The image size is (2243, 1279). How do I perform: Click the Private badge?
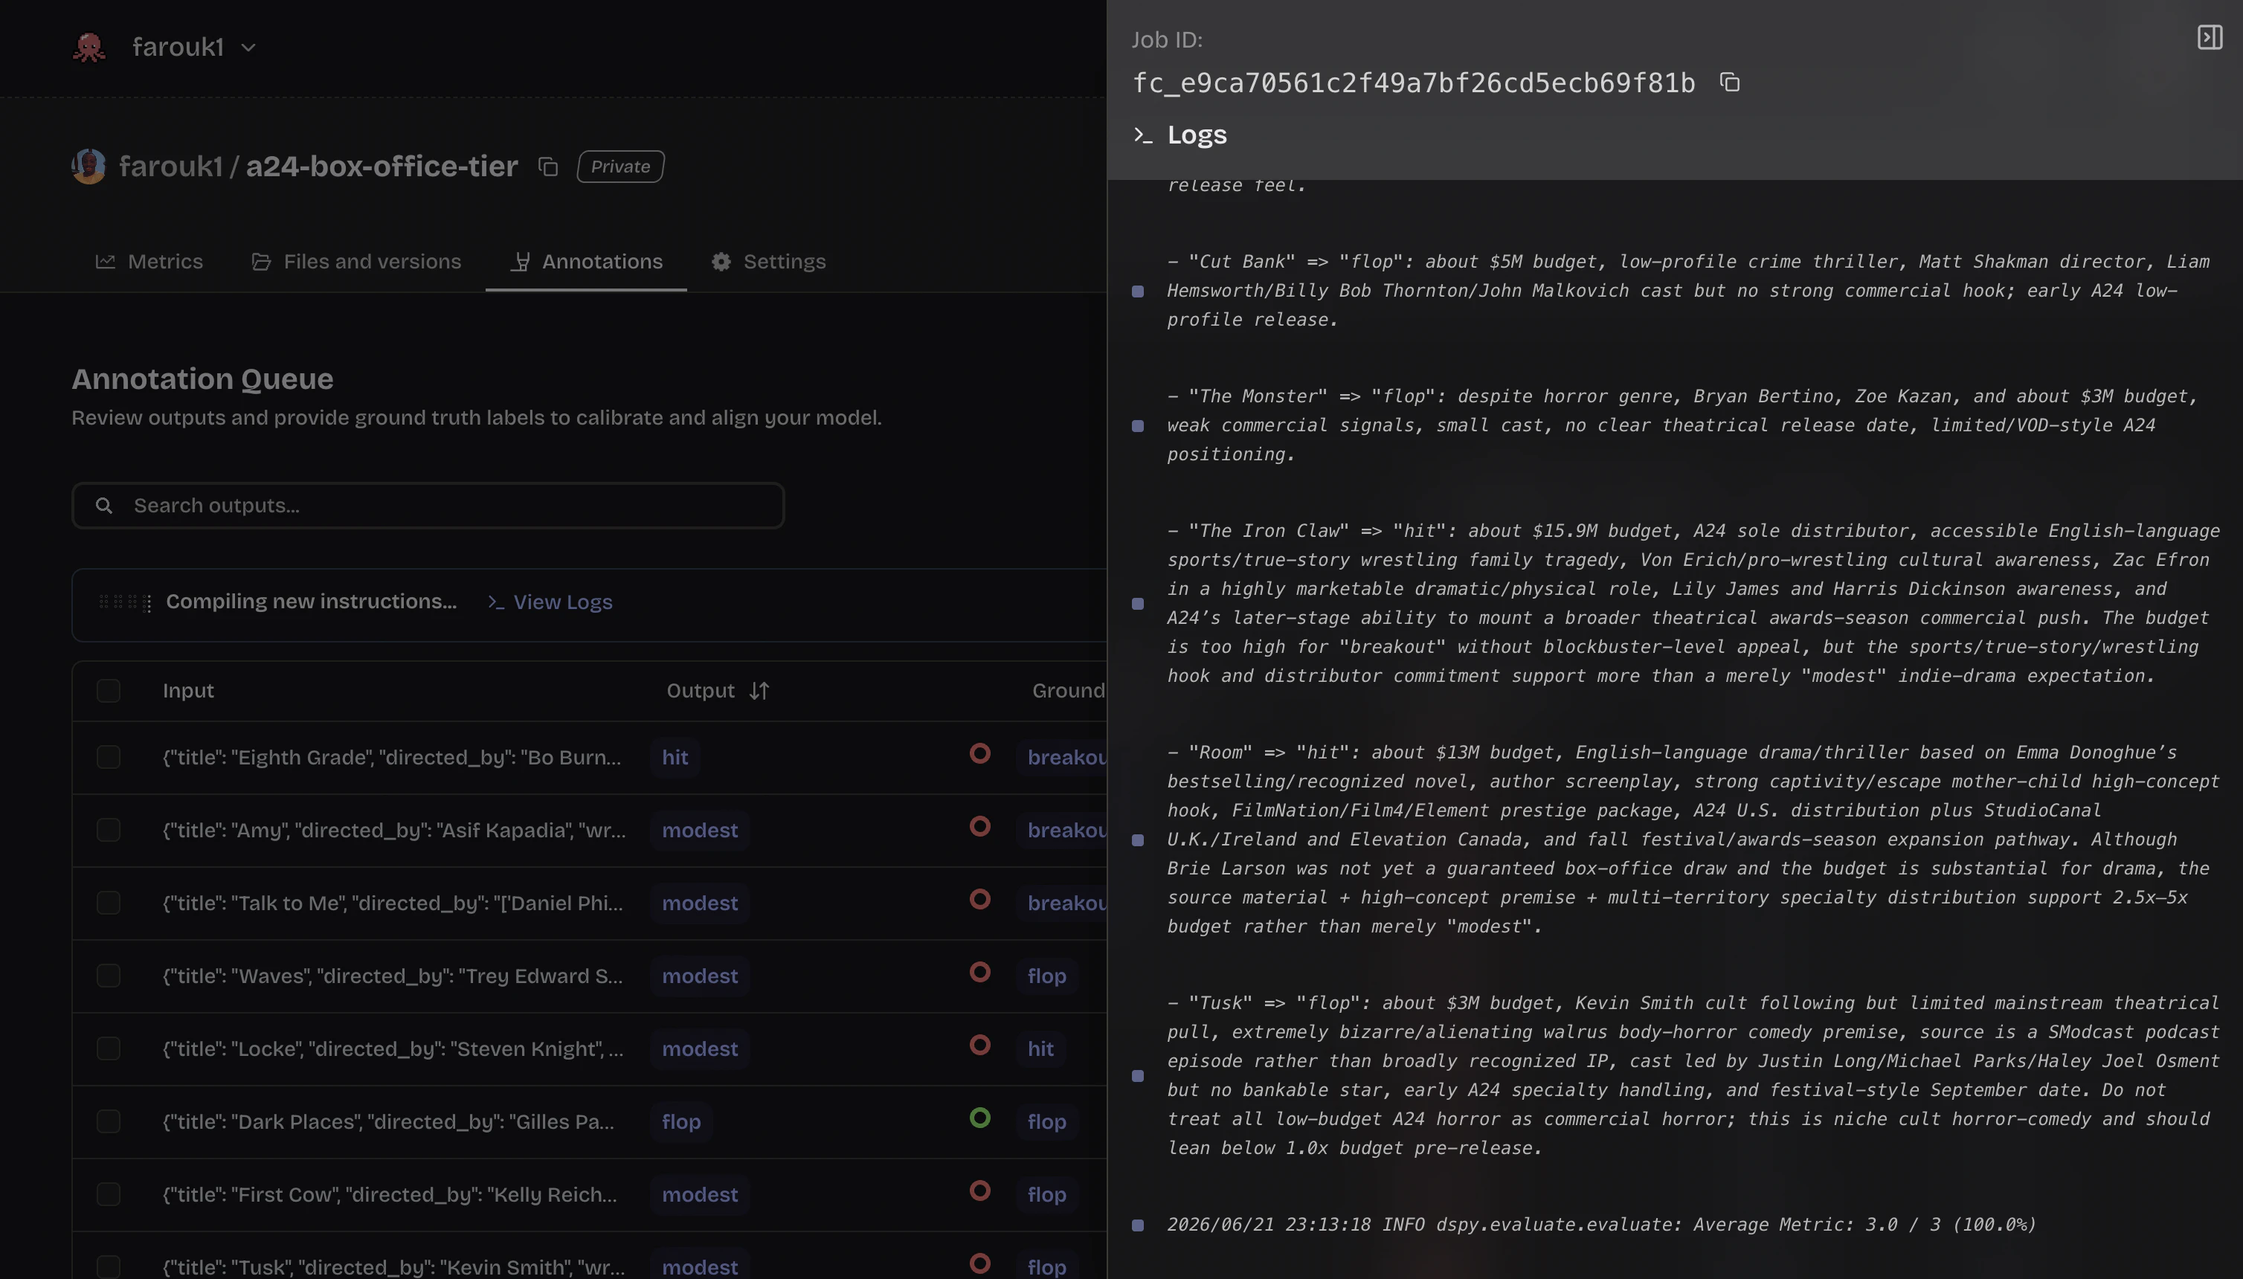(x=620, y=166)
